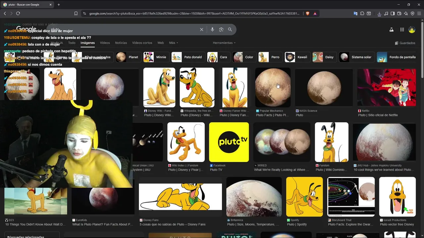
Task: Filter images by Kawaii chip
Action: (x=296, y=57)
